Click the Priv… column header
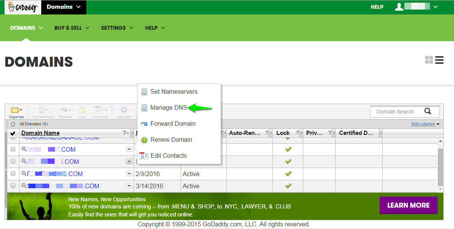Image resolution: width=454 pixels, height=229 pixels. coord(314,133)
